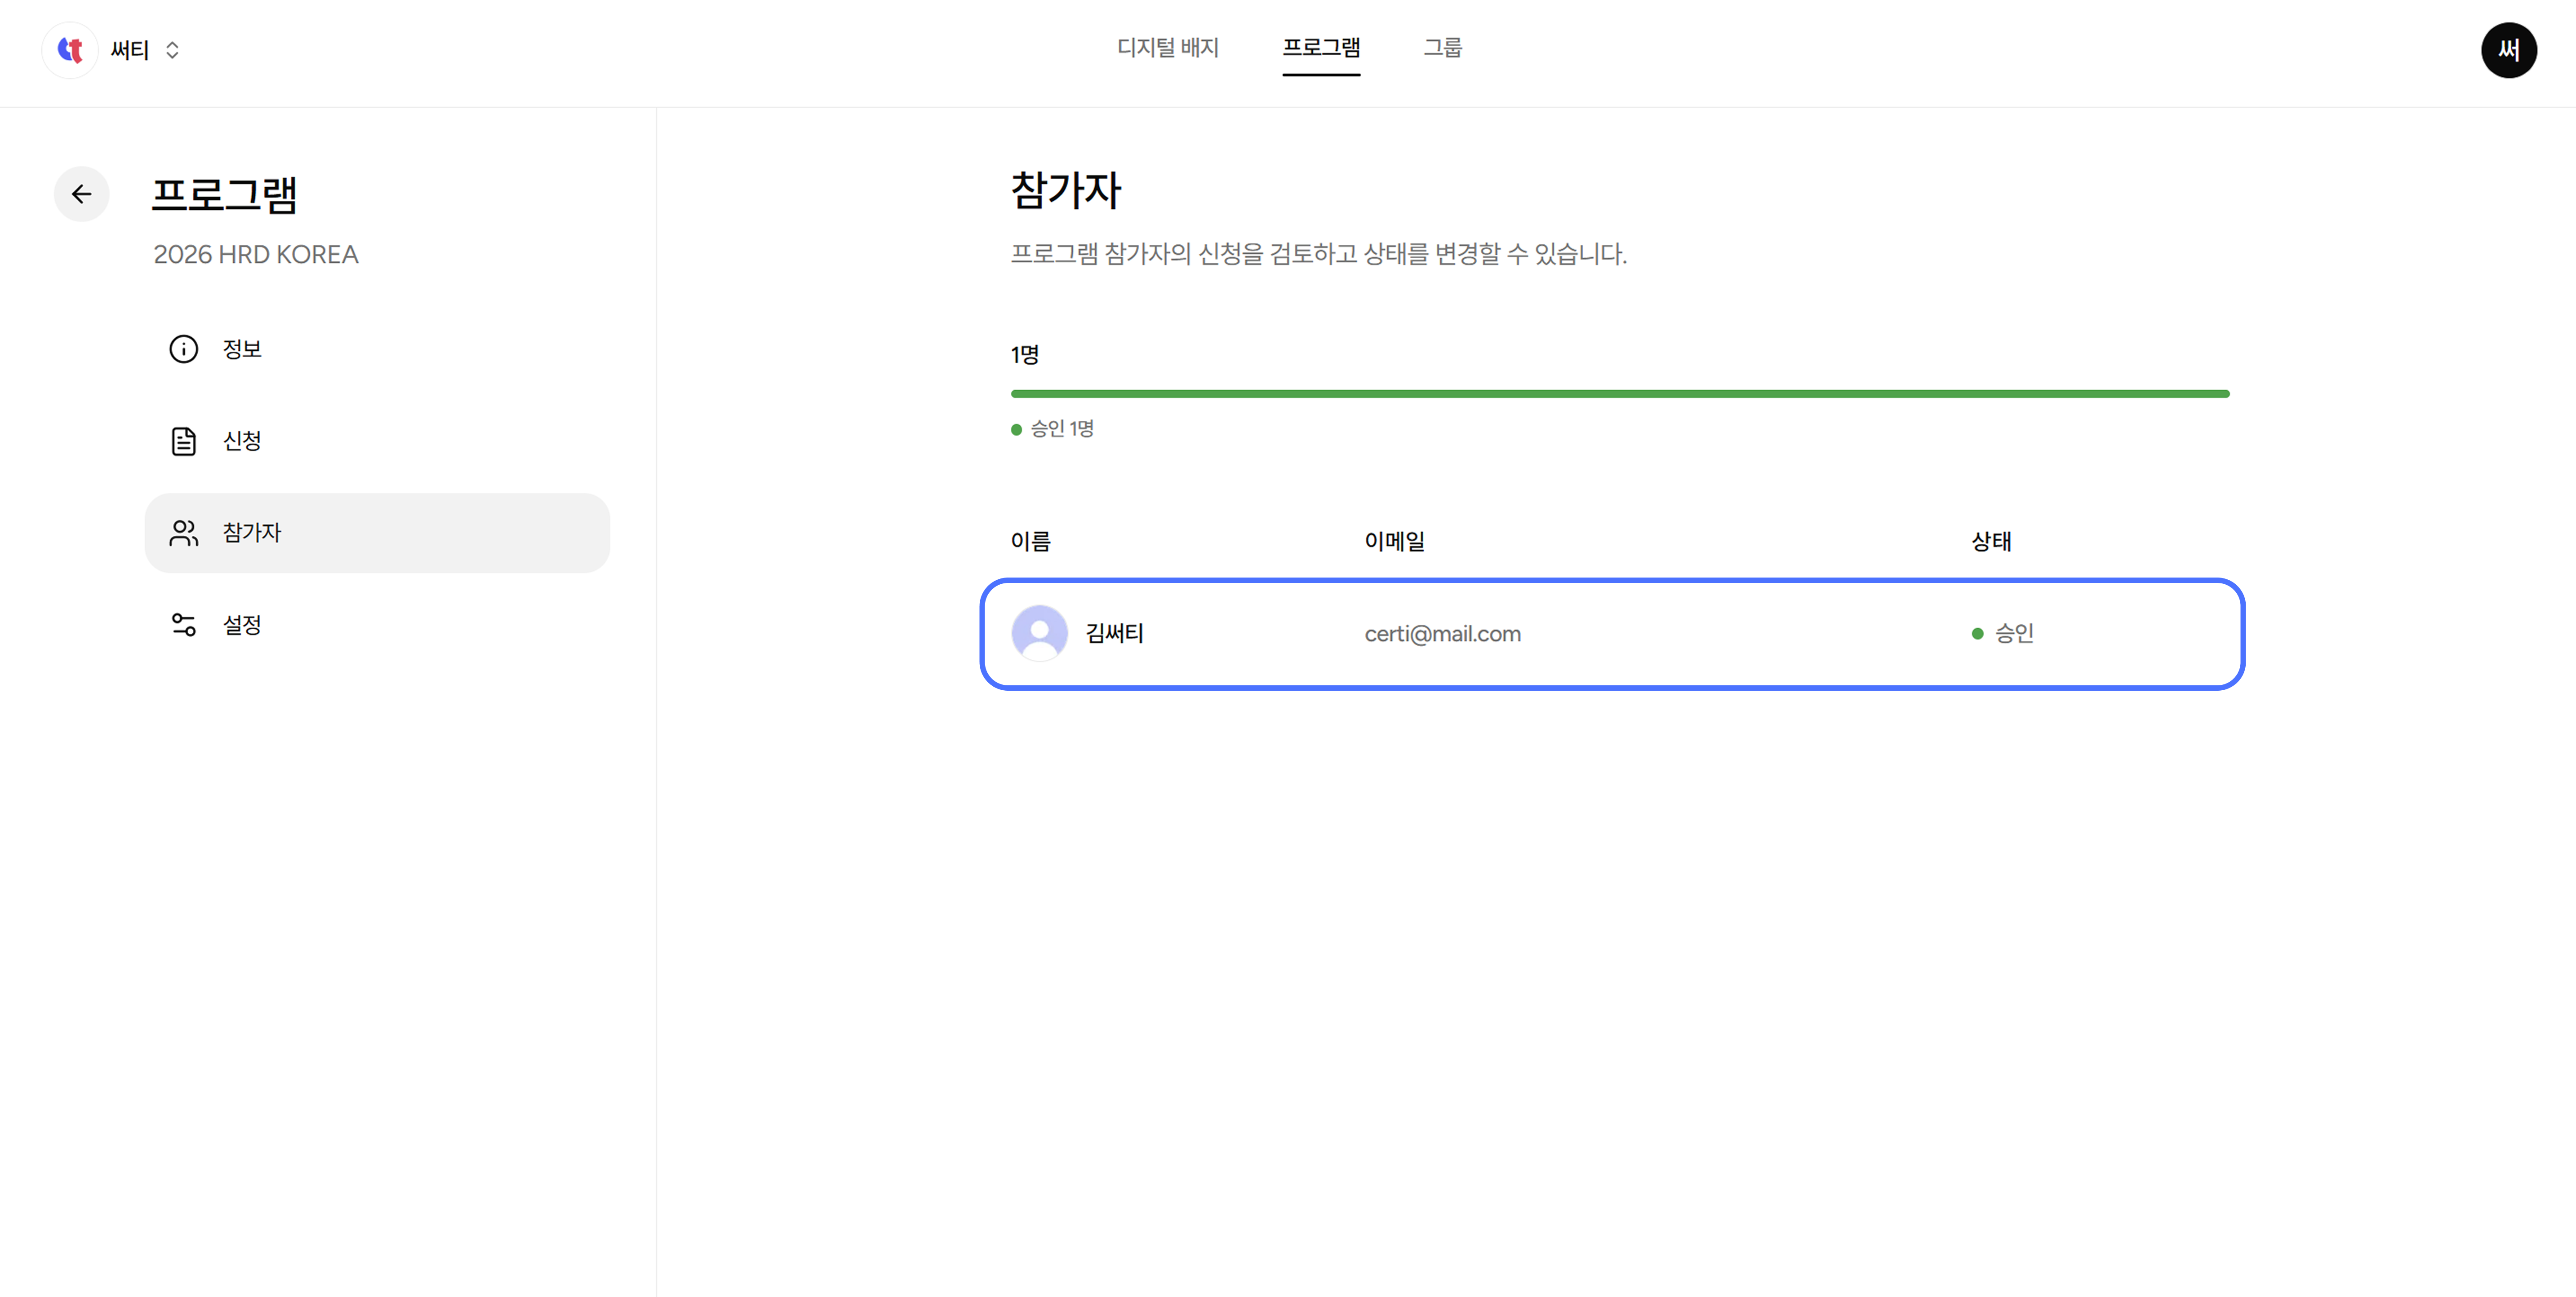
Task: Click the 써티 workspace name
Action: click(x=130, y=50)
